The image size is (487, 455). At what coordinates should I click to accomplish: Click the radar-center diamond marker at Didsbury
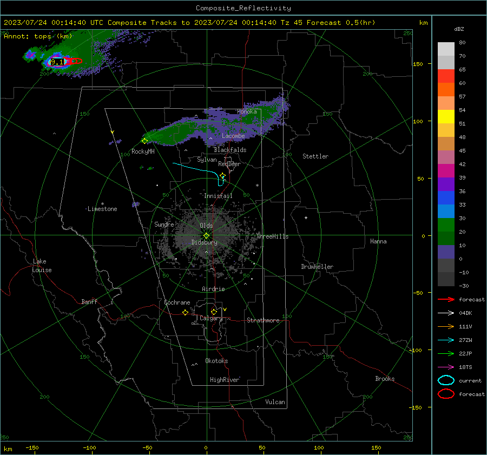coord(206,236)
